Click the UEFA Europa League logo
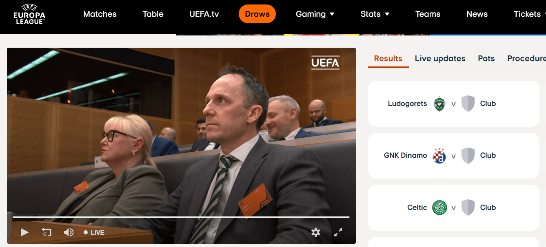546x247 pixels. point(29,14)
